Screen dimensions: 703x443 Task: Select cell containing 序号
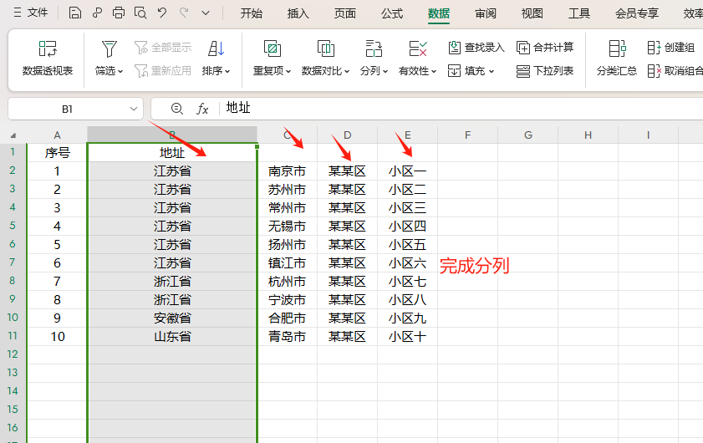click(x=57, y=153)
